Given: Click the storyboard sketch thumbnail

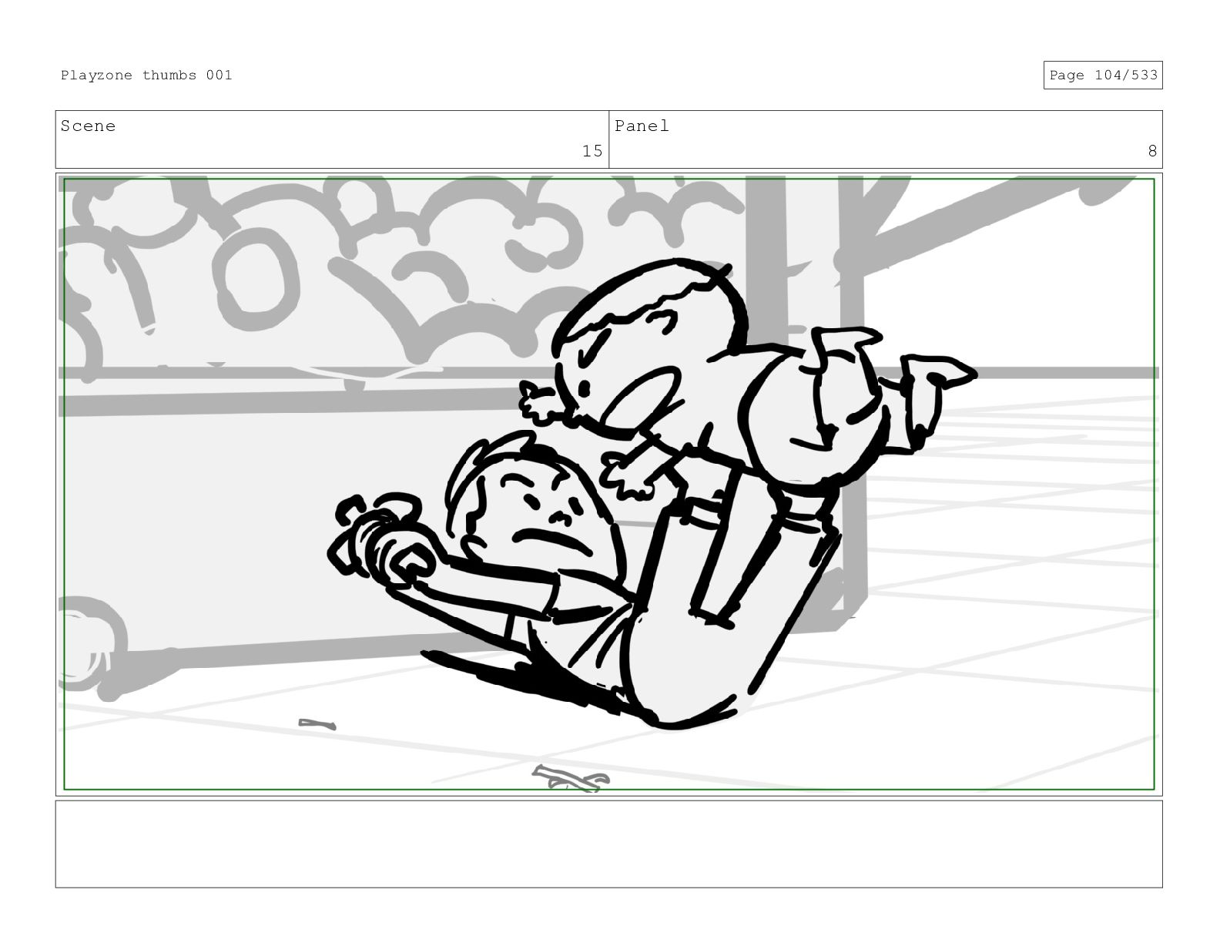Looking at the screenshot, I should pyautogui.click(x=608, y=485).
